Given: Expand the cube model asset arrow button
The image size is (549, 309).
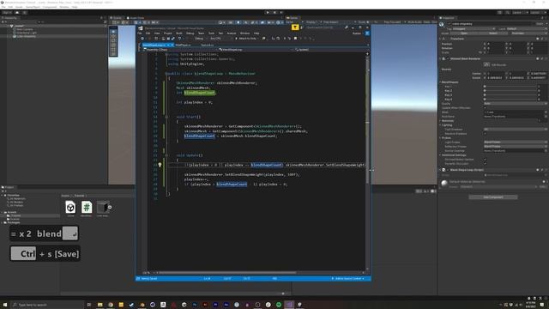Looking at the screenshot, I should [110, 207].
